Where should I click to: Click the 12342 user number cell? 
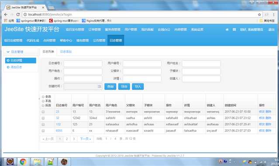point(76,118)
